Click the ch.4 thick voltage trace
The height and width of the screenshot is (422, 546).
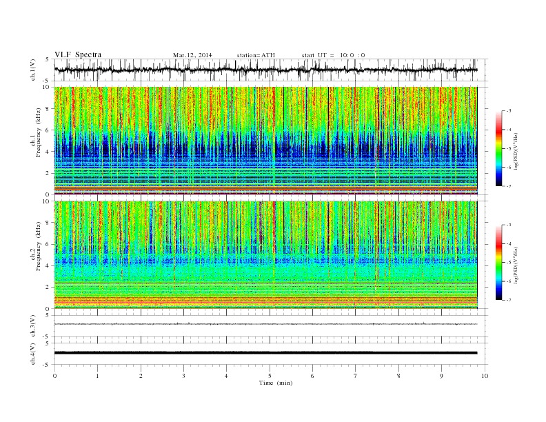(x=265, y=353)
